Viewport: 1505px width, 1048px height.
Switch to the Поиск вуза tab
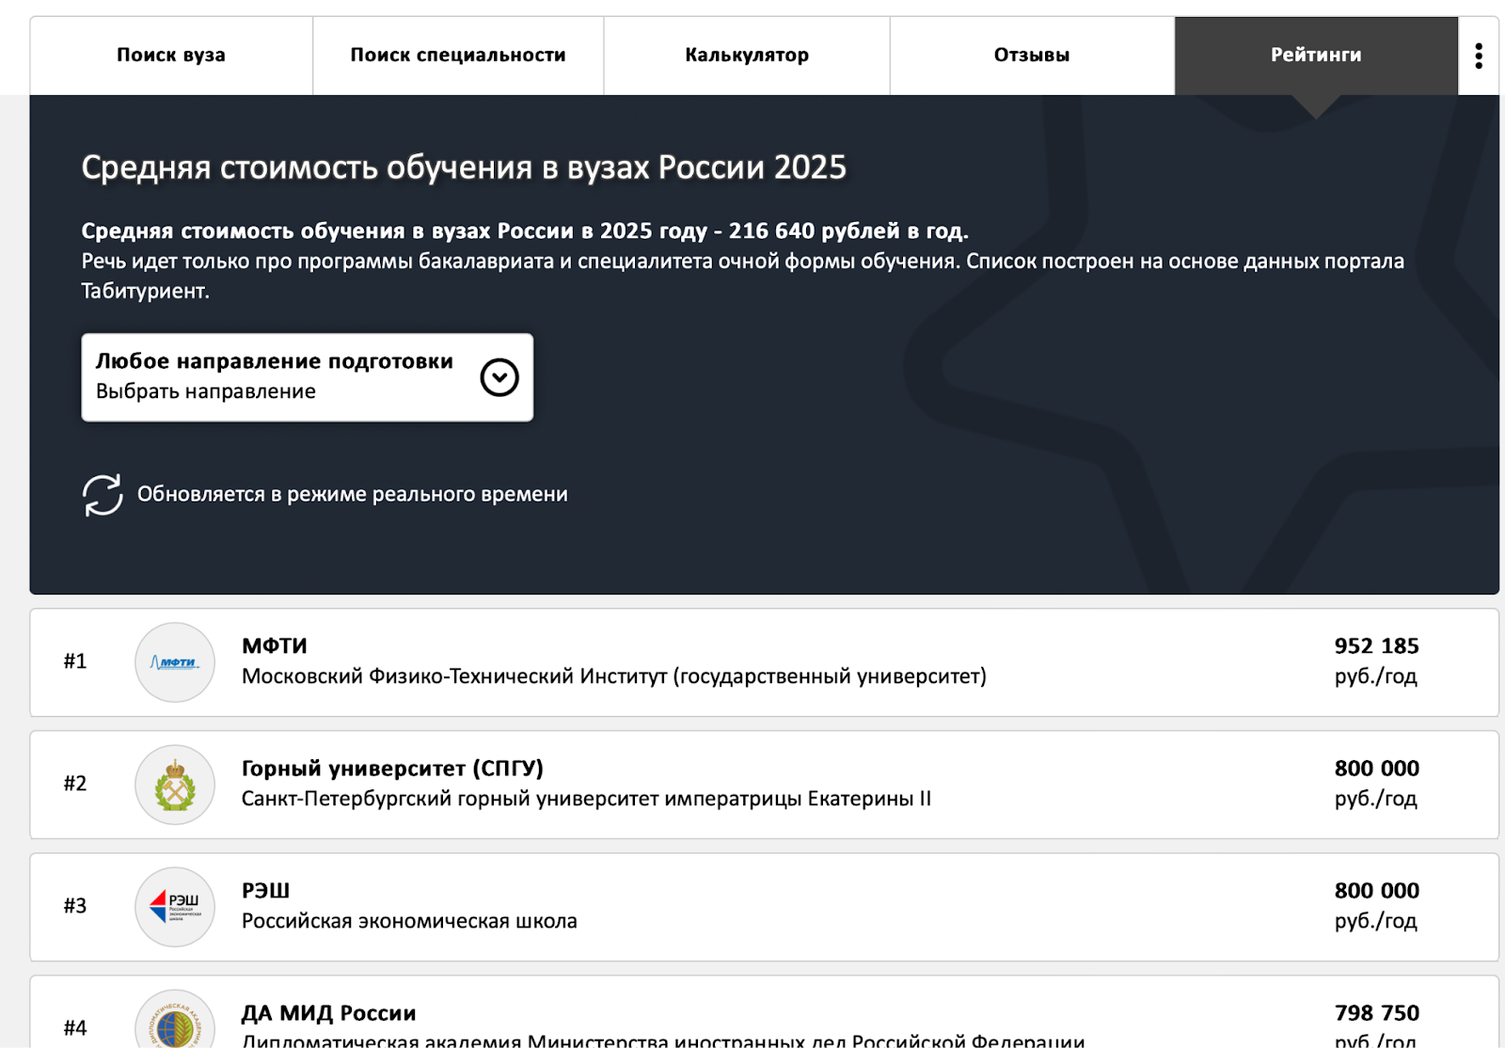click(x=171, y=56)
